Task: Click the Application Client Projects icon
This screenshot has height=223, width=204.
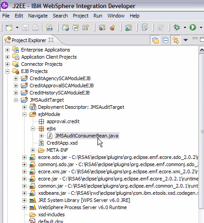Action: [x=16, y=57]
